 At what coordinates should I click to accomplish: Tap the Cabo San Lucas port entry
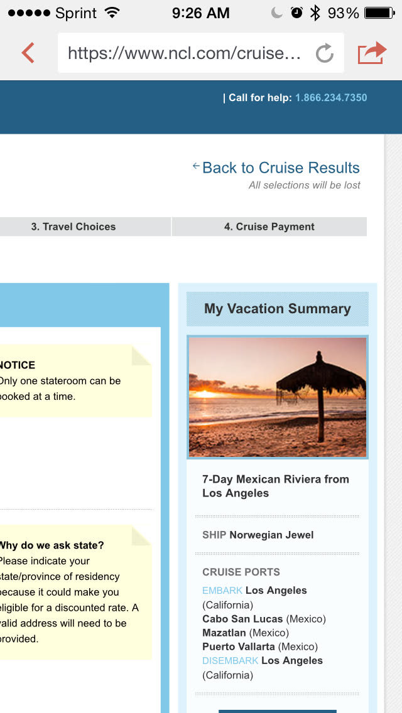click(242, 619)
